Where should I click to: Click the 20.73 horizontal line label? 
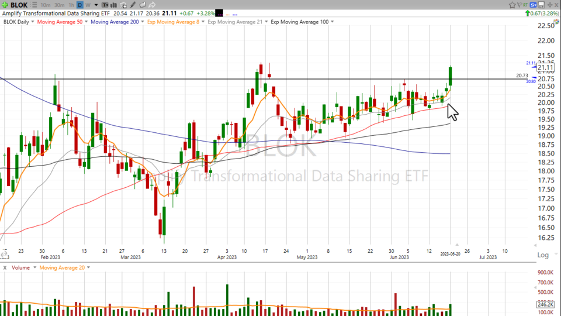click(522, 75)
